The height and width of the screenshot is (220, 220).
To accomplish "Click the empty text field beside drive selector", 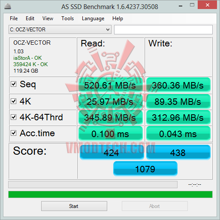I will [163, 30].
